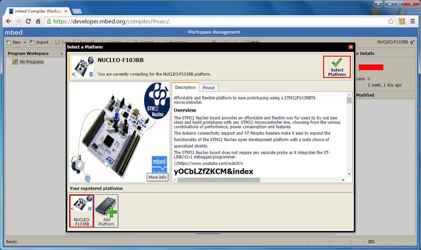Select My Programs in the tree
This screenshot has height=250, width=421.
(x=32, y=62)
